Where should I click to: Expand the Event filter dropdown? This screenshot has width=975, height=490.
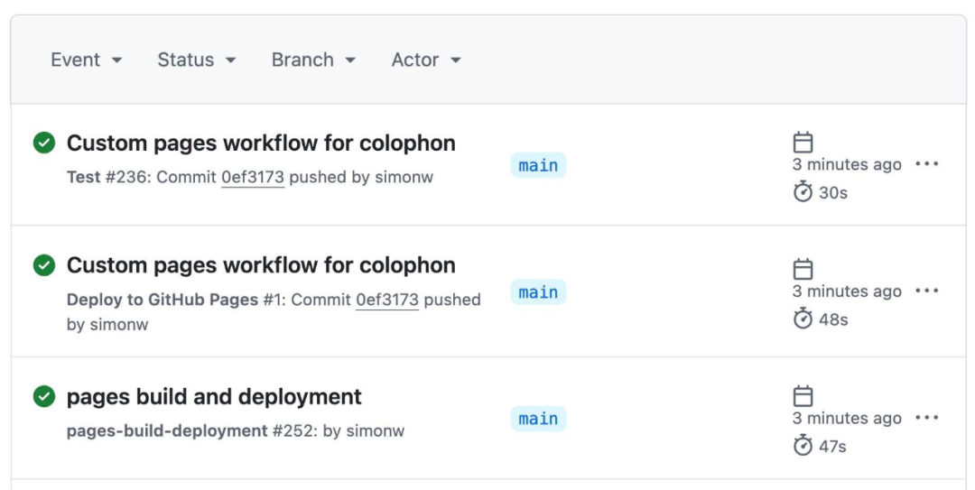coord(87,60)
